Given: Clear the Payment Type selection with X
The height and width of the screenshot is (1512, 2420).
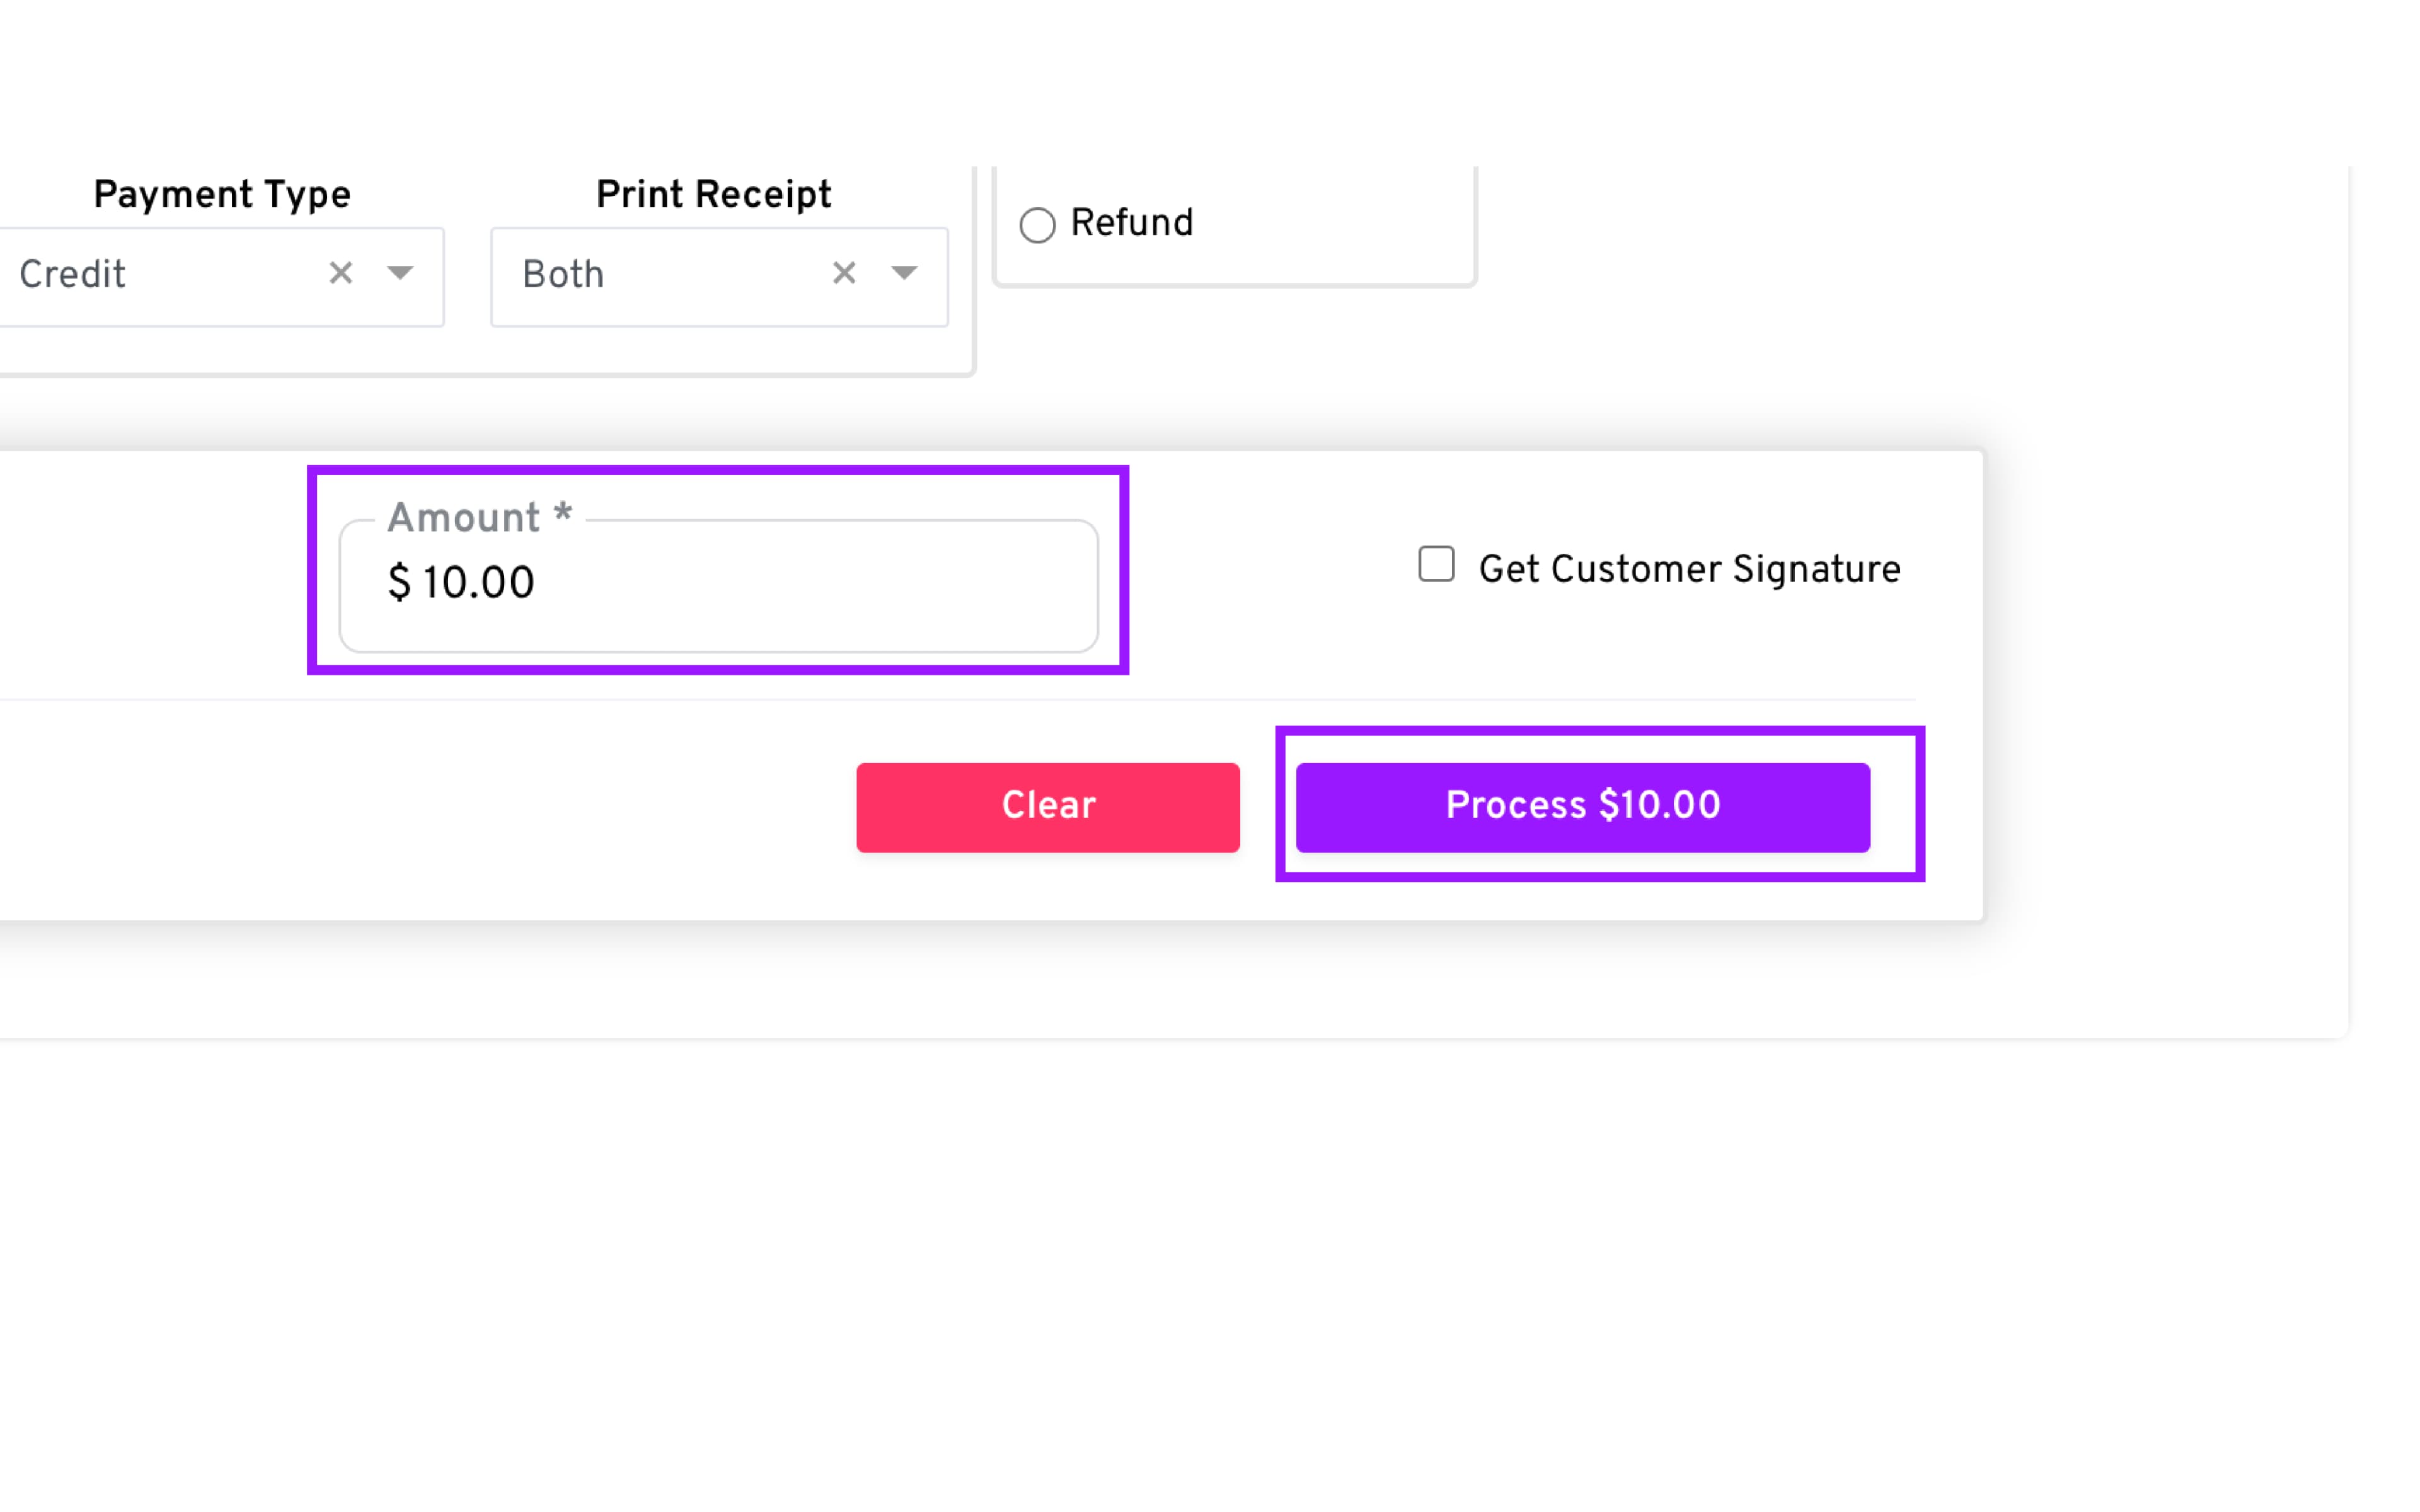Looking at the screenshot, I should (x=341, y=273).
